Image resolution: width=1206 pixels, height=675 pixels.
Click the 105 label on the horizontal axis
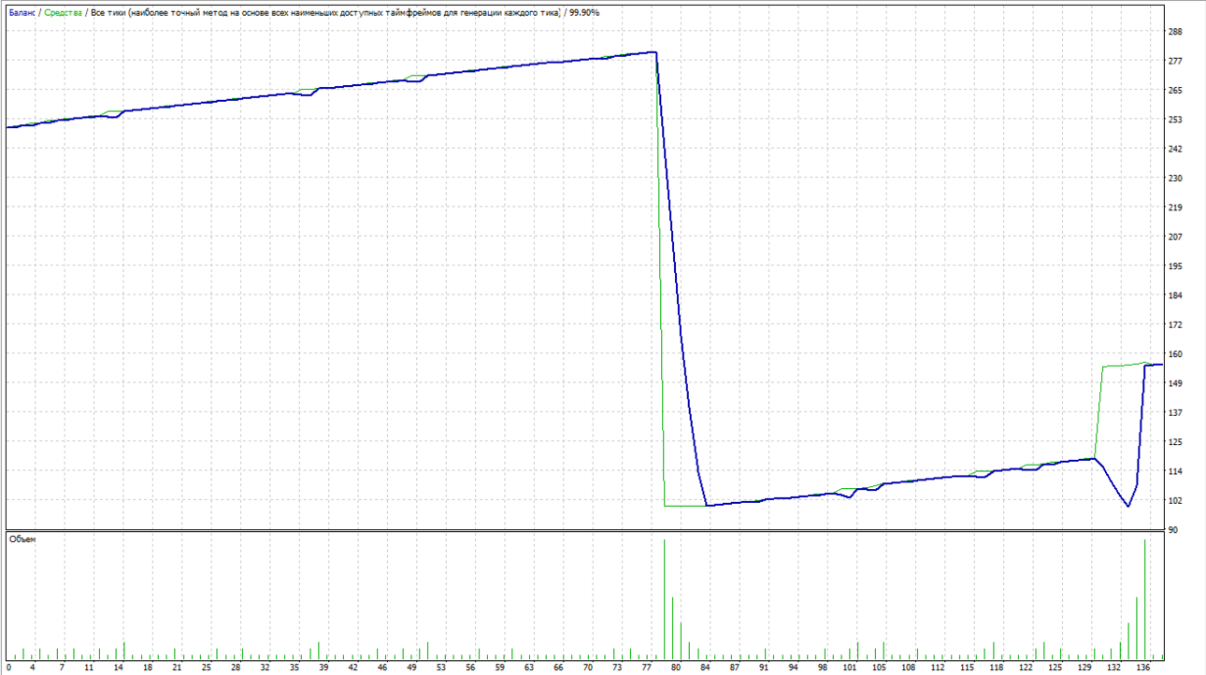[879, 668]
